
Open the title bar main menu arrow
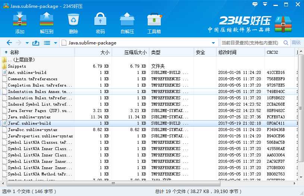(265, 4)
